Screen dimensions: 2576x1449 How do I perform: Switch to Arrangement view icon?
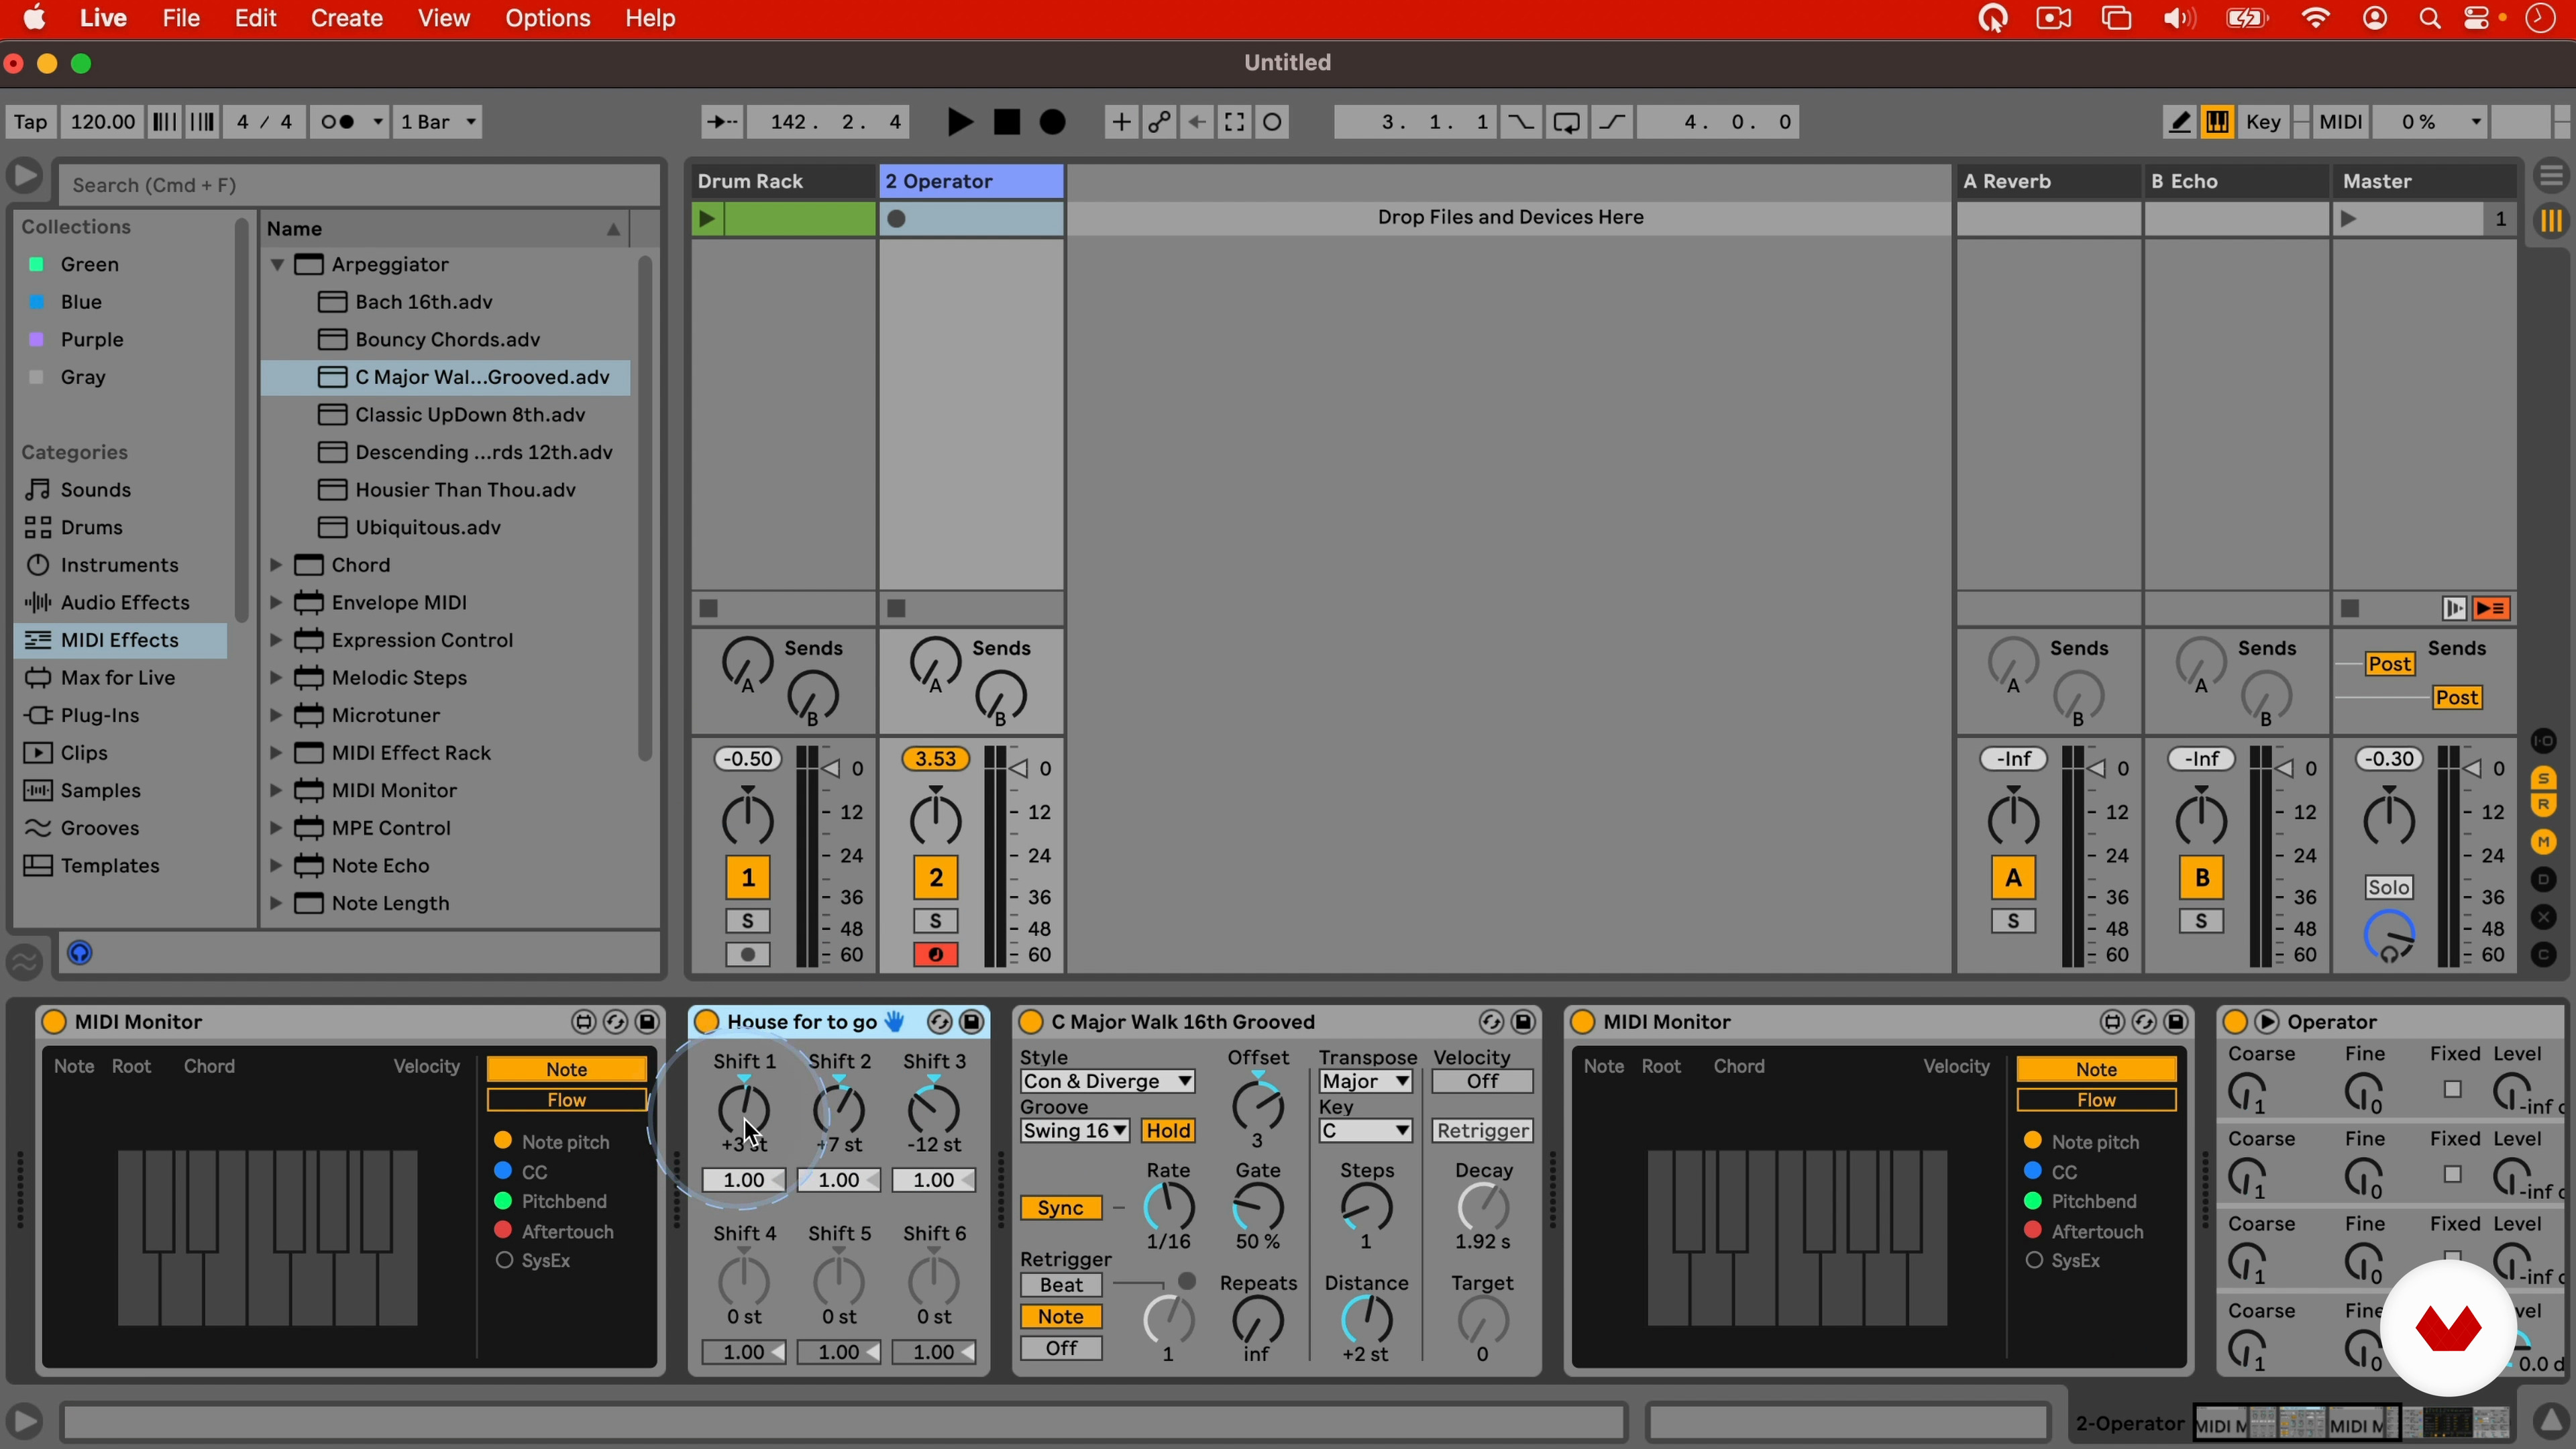pyautogui.click(x=2551, y=177)
